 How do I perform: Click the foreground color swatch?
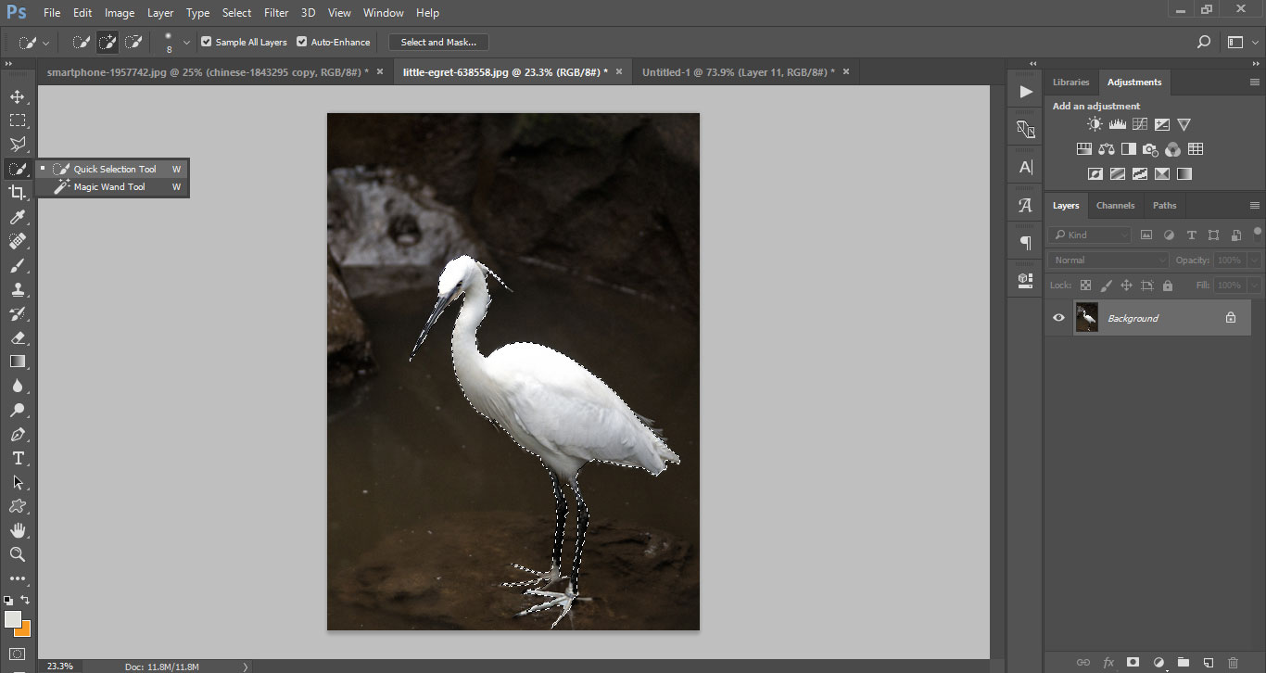click(x=13, y=619)
